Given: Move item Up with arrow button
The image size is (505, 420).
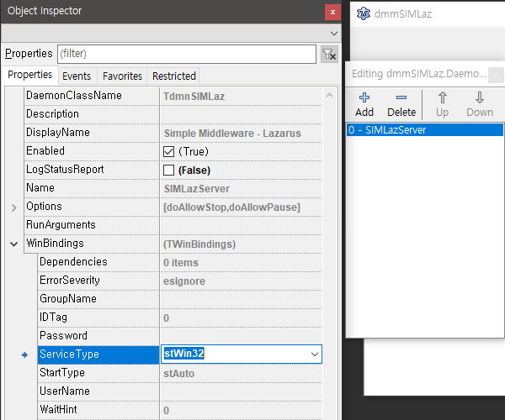Looking at the screenshot, I should click(443, 104).
